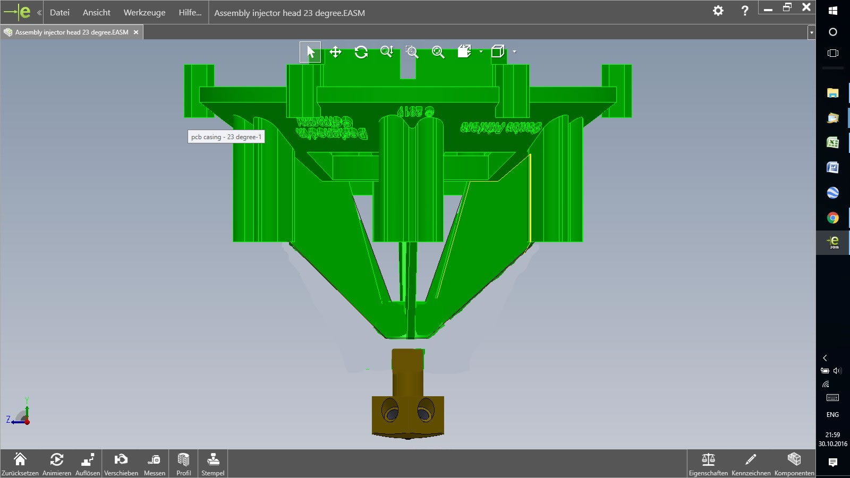Click the Zoom to Fit icon
The height and width of the screenshot is (478, 850).
tap(438, 52)
